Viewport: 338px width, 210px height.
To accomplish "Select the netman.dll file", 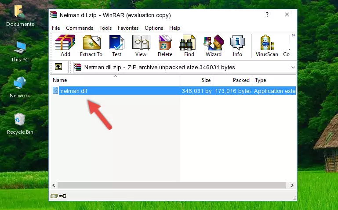I will 174,91.
